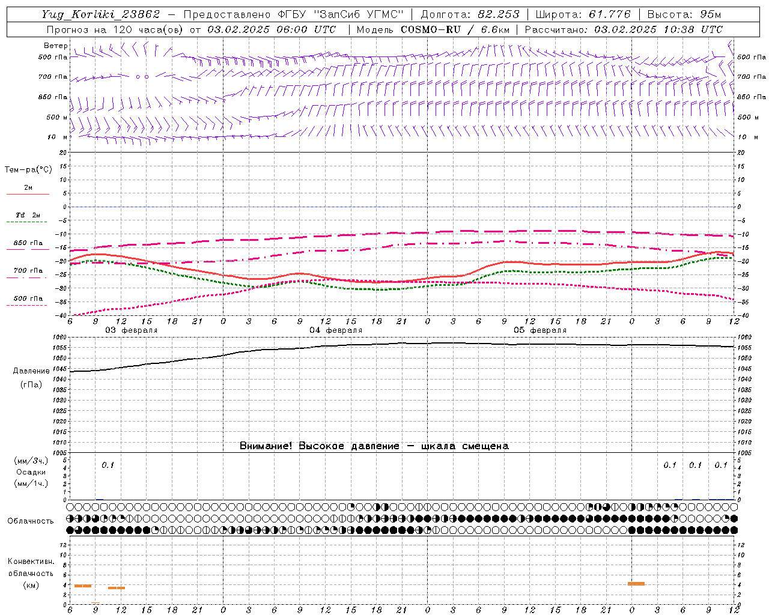Select the model name COSMO-RU / 6.6км
Screen dimensions: 769x615
point(455,29)
